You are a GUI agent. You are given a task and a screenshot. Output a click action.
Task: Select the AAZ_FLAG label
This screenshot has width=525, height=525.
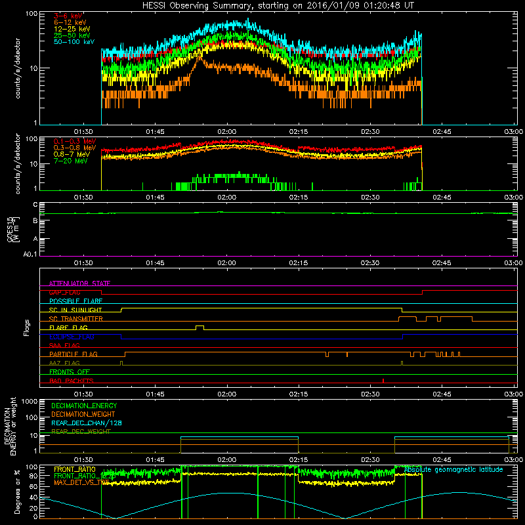pos(64,363)
